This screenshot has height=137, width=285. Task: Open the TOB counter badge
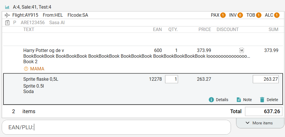[x=259, y=15]
